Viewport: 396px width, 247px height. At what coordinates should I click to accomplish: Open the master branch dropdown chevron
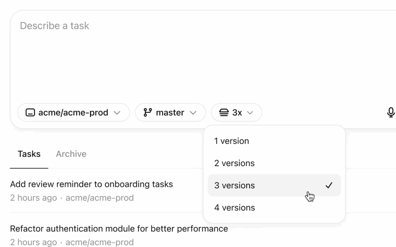pos(193,113)
